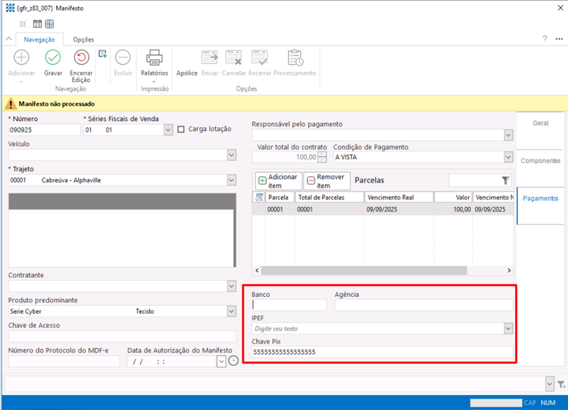568x410 pixels.
Task: Open the Relatórios printer icon
Action: coord(154,58)
